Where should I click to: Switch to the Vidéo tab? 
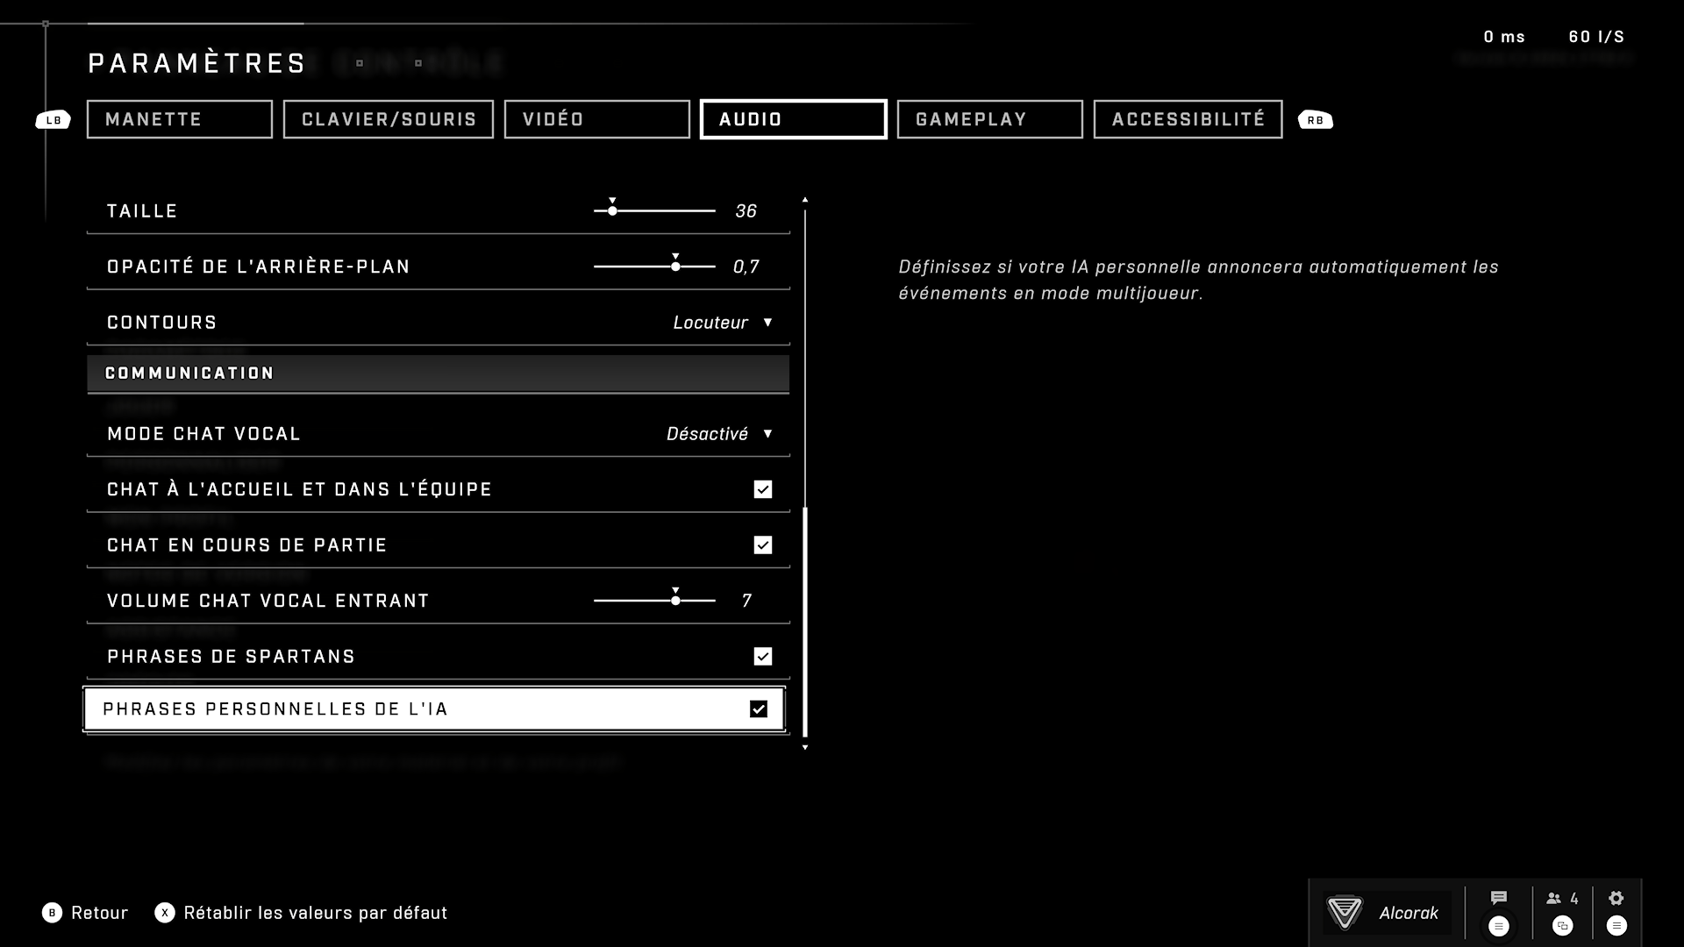tap(596, 119)
